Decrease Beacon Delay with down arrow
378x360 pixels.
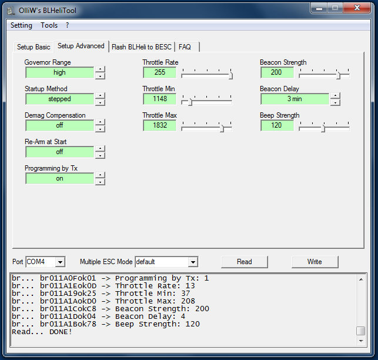(x=335, y=102)
